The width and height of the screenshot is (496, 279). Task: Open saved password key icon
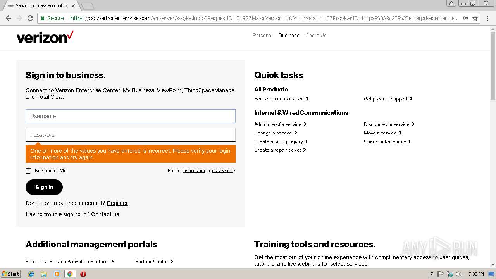tap(465, 18)
